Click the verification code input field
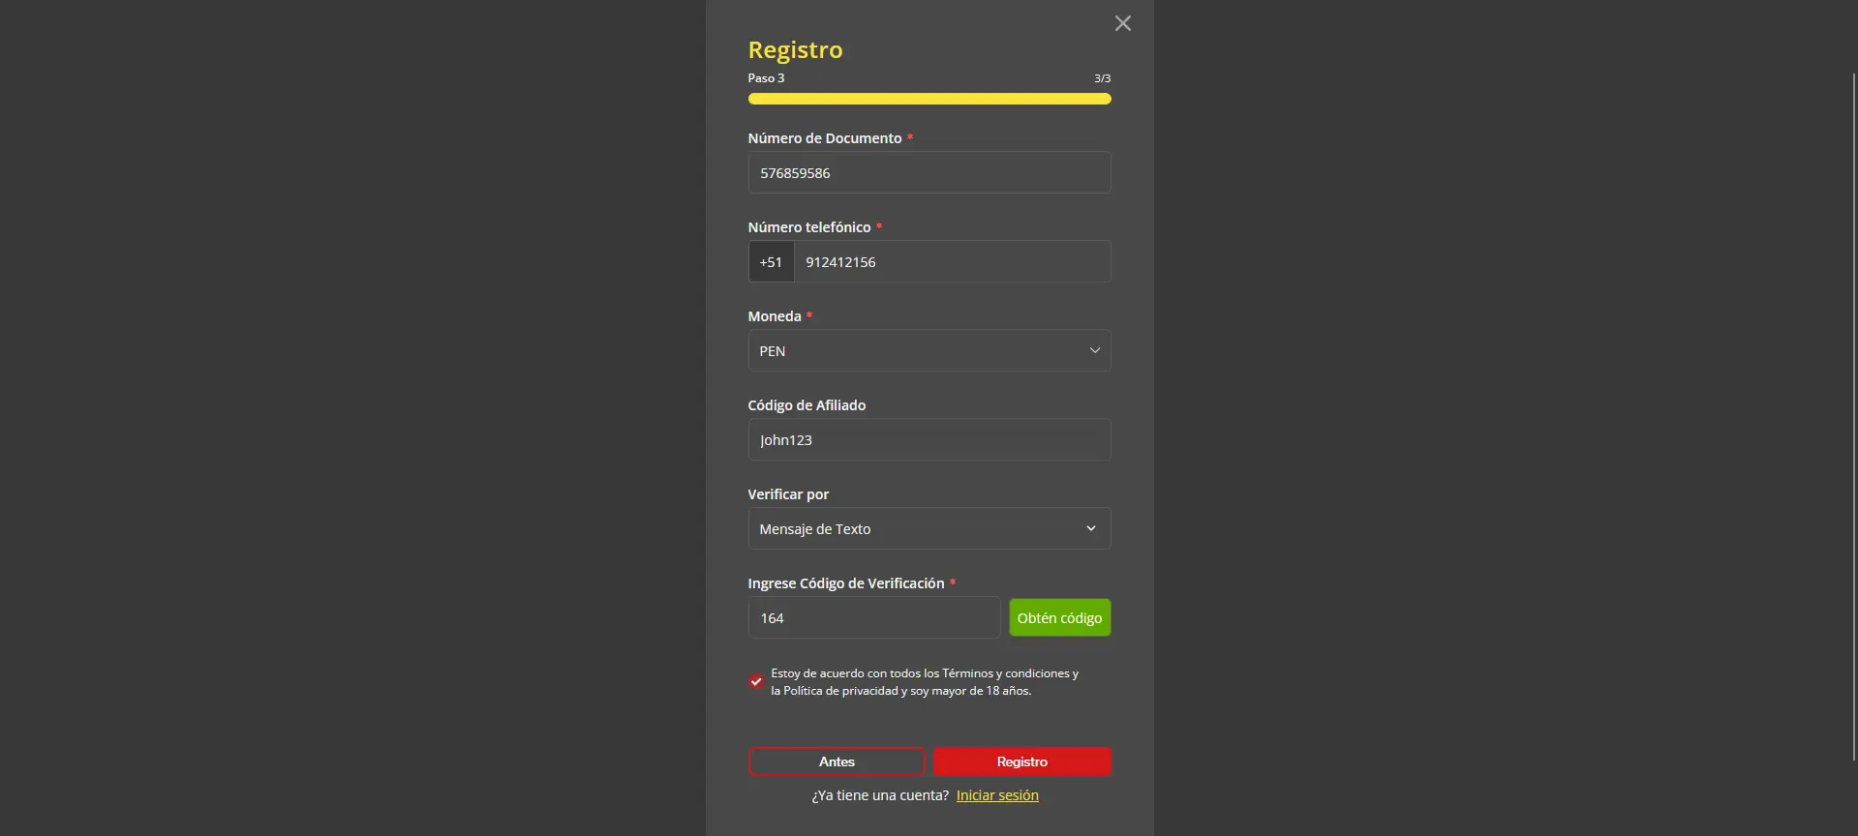This screenshot has height=836, width=1858. tap(873, 617)
